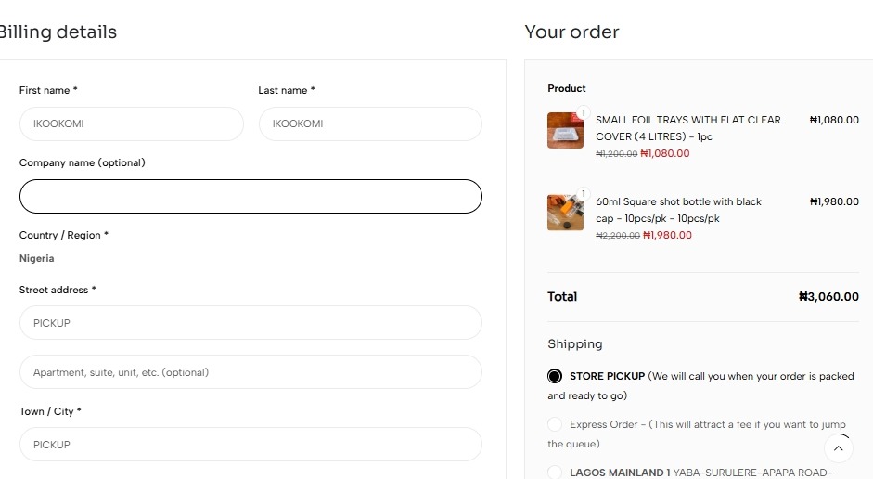This screenshot has height=479, width=873.
Task: Click the First name input field
Action: coord(131,123)
